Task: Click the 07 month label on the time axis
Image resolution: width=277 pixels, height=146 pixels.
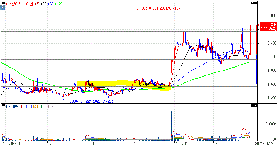Action: 49,144
